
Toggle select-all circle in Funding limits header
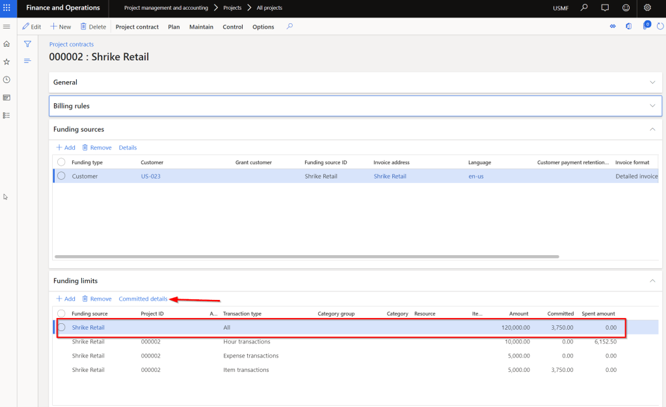[x=61, y=314]
